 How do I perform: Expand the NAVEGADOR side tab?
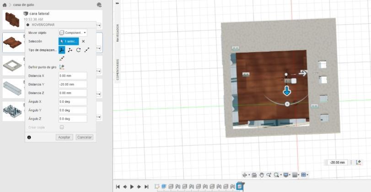click(118, 33)
